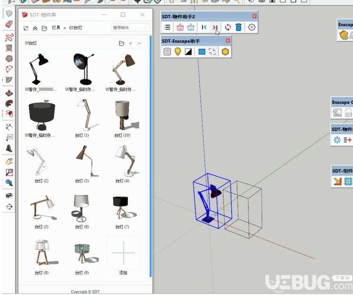Viewport: 353px width, 295px height.
Task: Click the yellow hexagon icon in SDT-Enscape助手
Action: [x=225, y=52]
